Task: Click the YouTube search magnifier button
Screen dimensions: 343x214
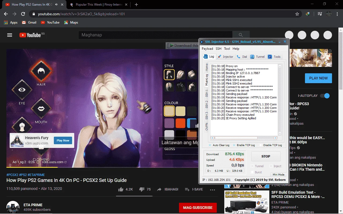Action: point(241,35)
